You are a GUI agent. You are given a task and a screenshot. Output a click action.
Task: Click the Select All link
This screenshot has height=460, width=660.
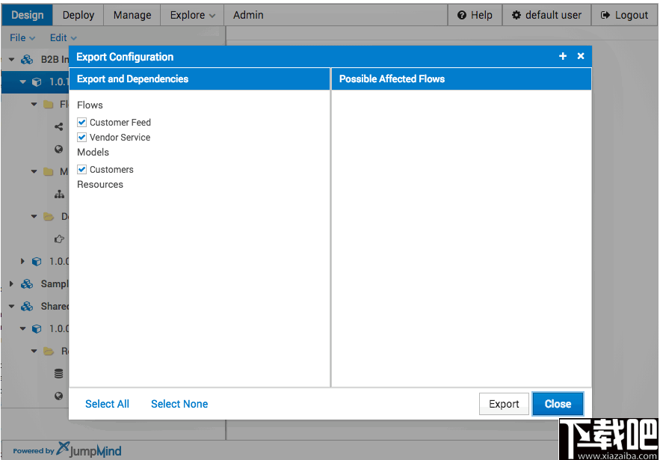(x=107, y=404)
